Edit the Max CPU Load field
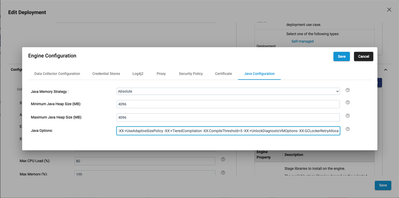The height and width of the screenshot is (198, 399). 145,161
